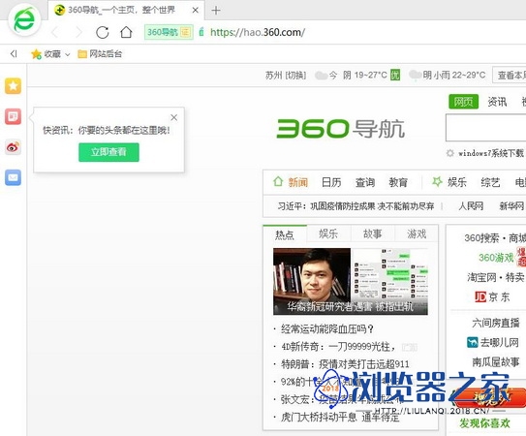
Task: Open the 六间房直播 site link
Action: tap(496, 323)
